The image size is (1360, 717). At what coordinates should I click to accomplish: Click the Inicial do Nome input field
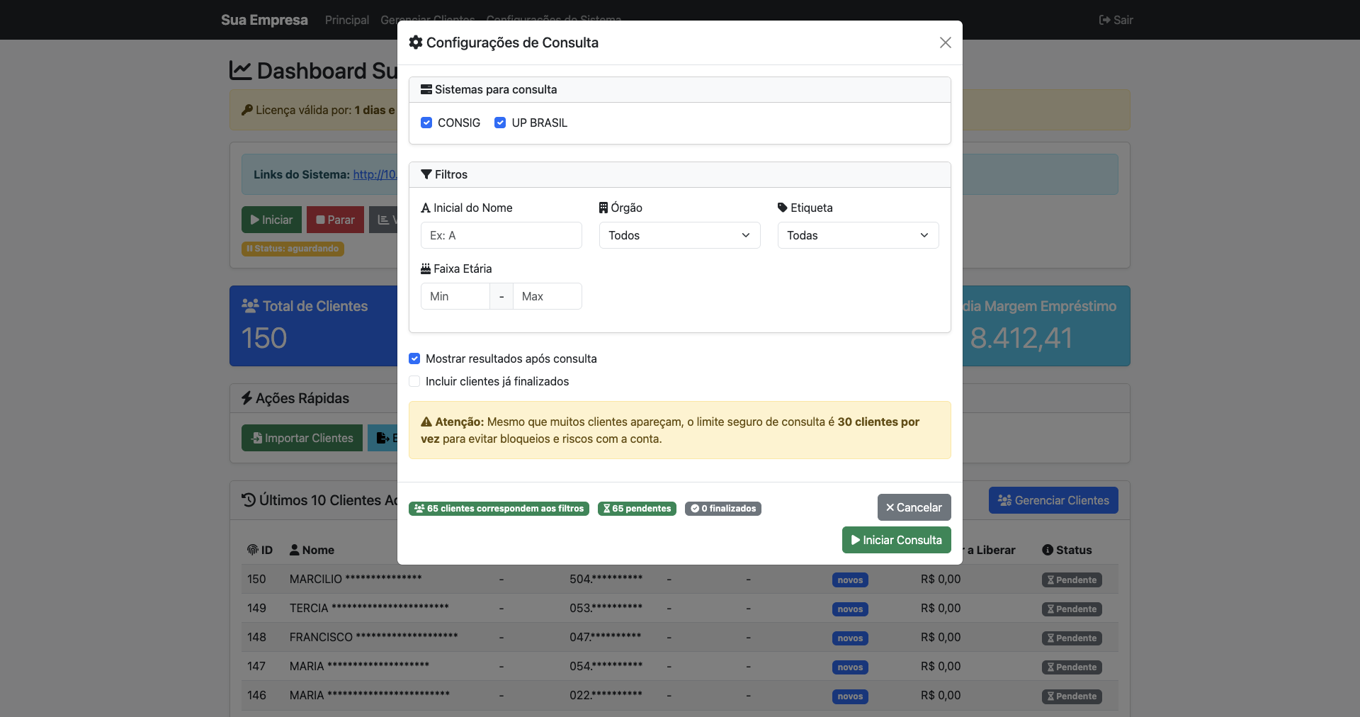pos(501,235)
